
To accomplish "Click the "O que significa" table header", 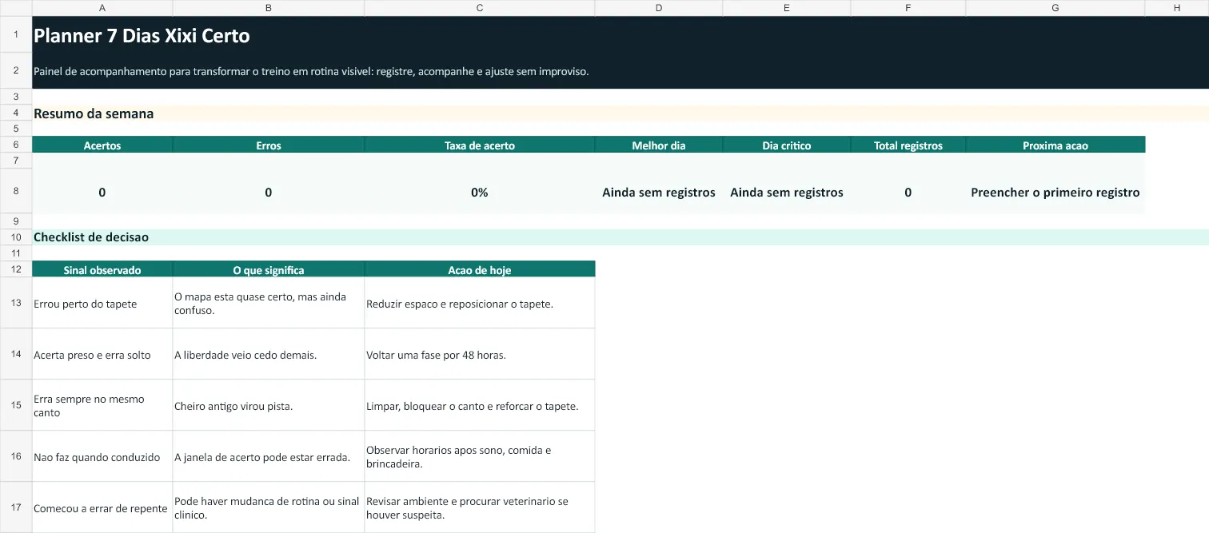I will coord(269,269).
